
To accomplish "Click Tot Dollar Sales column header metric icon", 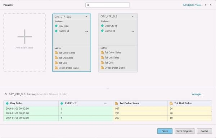I will pos(116,103).
